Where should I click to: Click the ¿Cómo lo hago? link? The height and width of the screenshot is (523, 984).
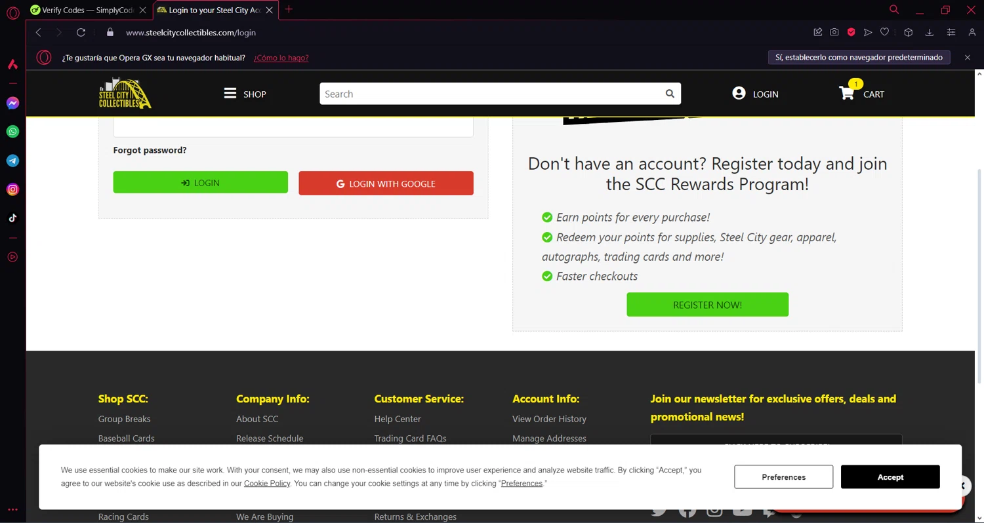[x=281, y=58]
